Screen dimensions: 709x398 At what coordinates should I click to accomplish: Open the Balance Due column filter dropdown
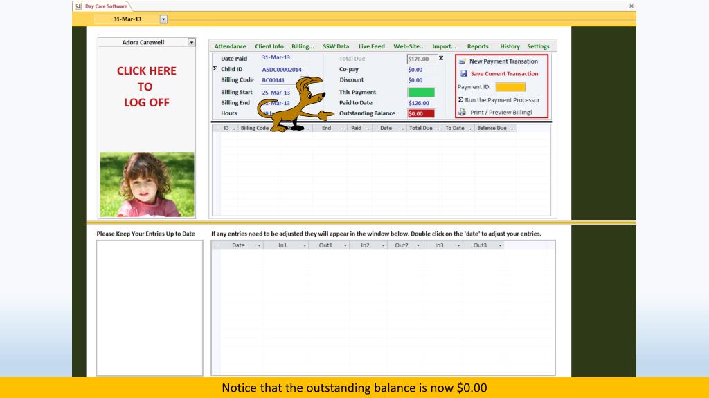pyautogui.click(x=512, y=129)
